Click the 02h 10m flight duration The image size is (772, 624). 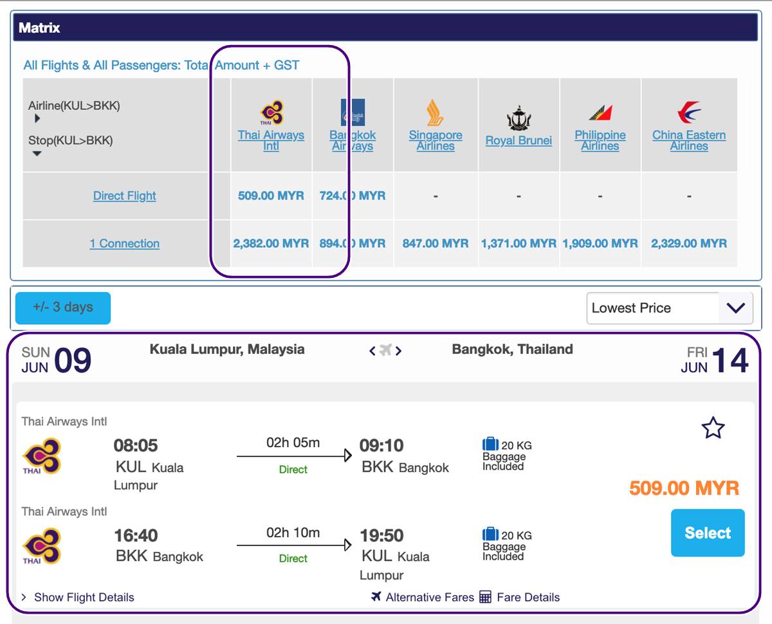[x=293, y=533]
